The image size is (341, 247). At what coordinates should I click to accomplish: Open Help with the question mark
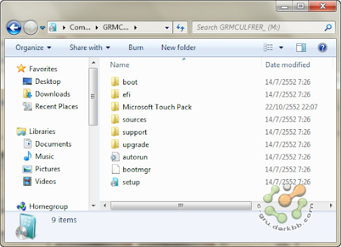[322, 47]
